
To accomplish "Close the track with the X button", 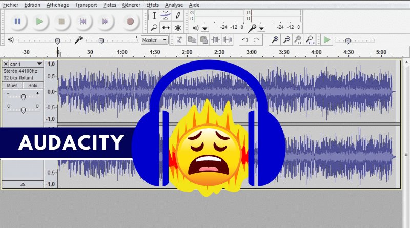I will pos(6,64).
